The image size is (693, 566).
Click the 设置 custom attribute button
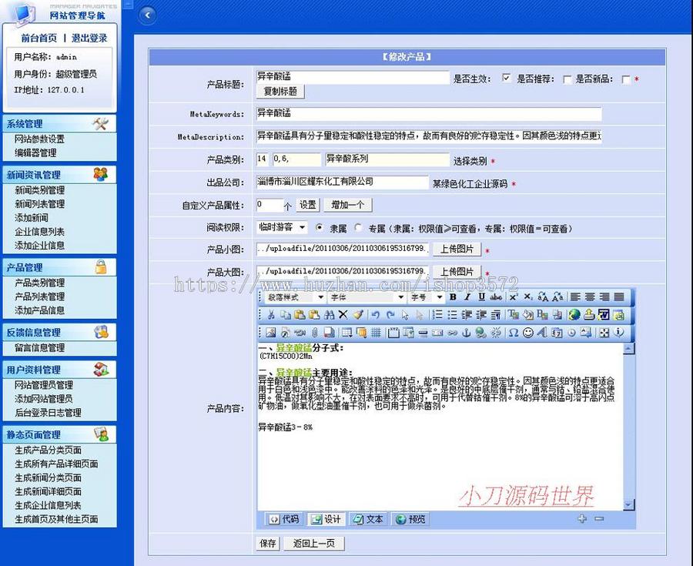click(x=307, y=205)
